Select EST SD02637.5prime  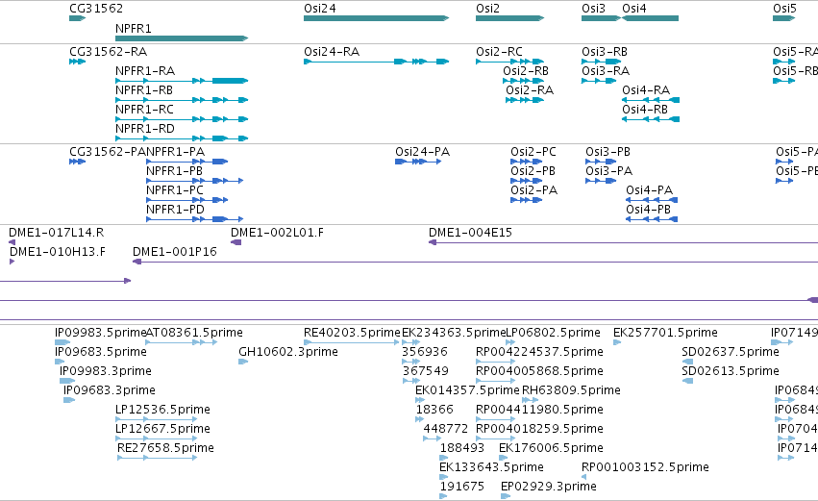(731, 352)
